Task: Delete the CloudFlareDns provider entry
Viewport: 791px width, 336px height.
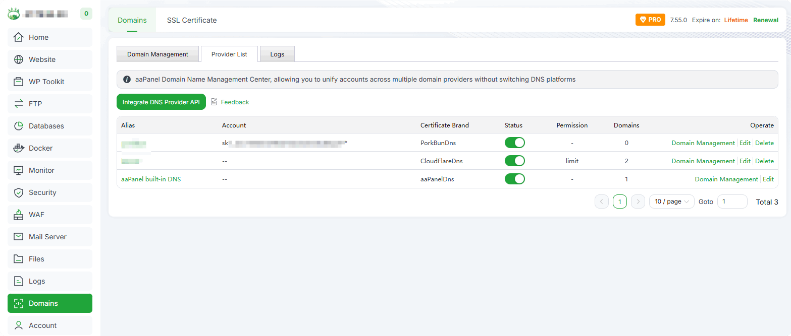Action: pyautogui.click(x=764, y=161)
